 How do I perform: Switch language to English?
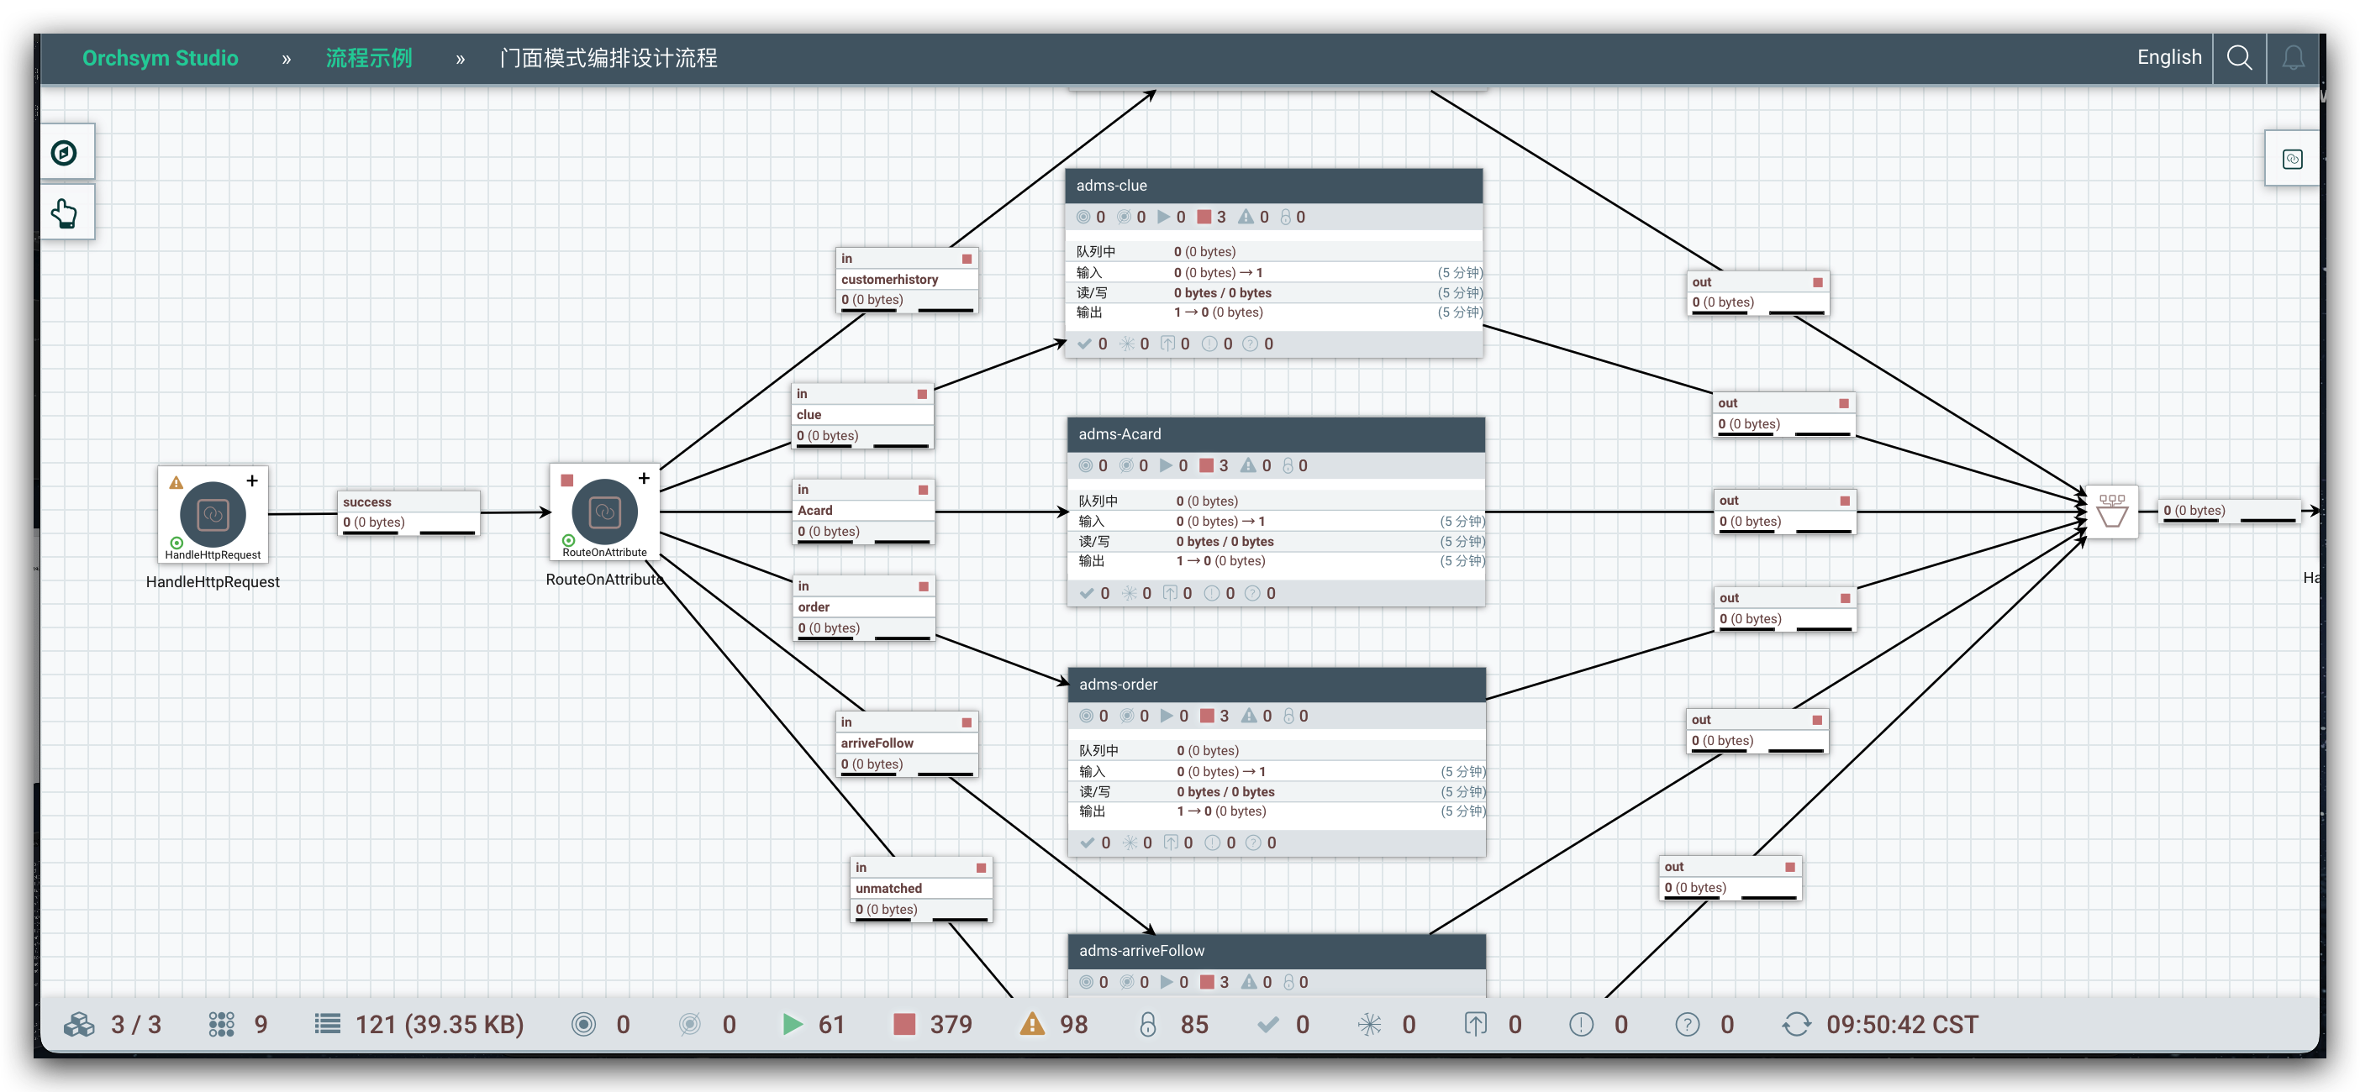click(x=2168, y=57)
